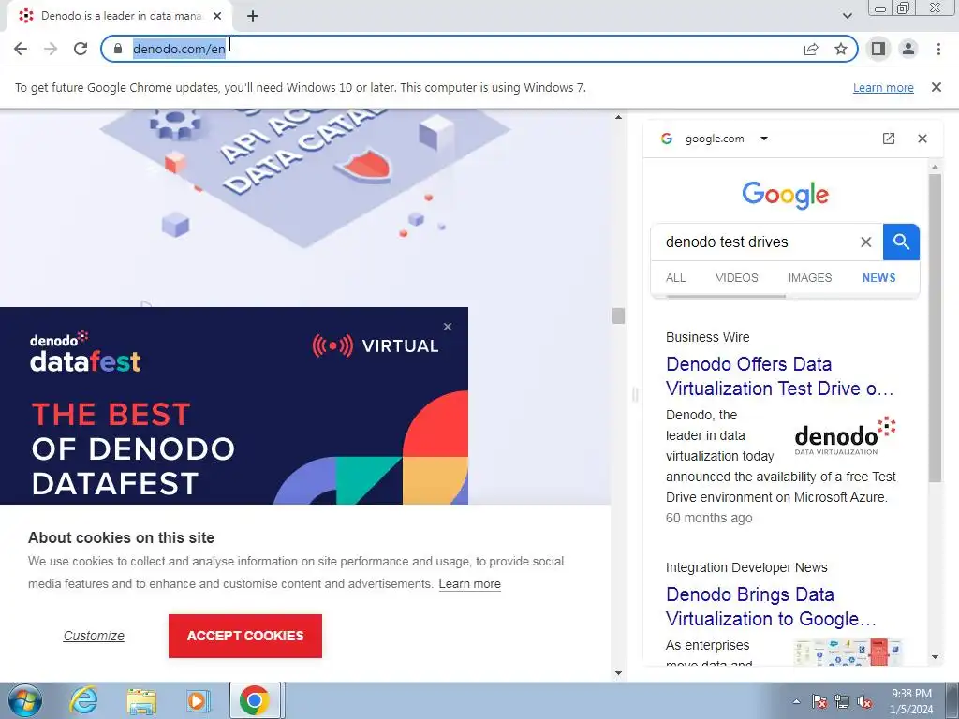Click the Google logo in side panel

(x=786, y=195)
